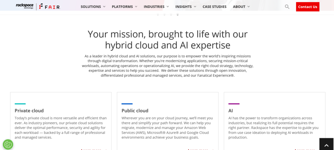Click the Rackspace Technology logo
The width and height of the screenshot is (334, 150).
pyautogui.click(x=24, y=6)
